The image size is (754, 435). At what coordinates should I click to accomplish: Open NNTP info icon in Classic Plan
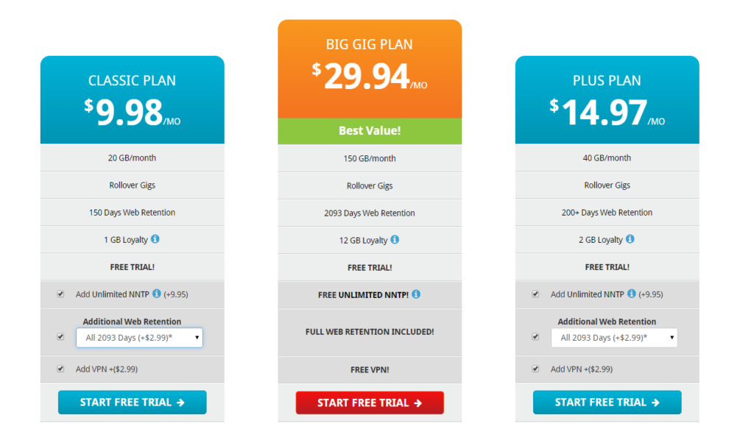(157, 293)
